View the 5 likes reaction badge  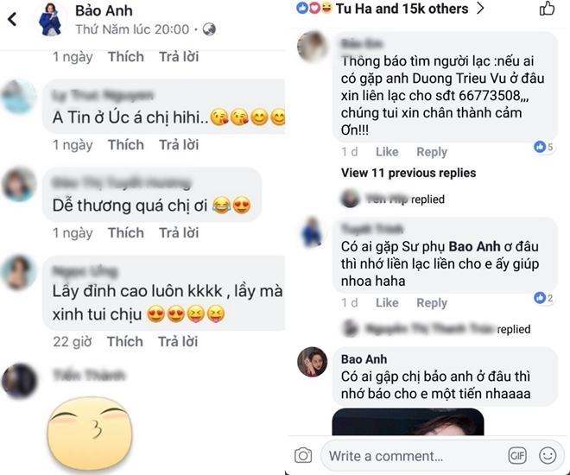coord(544,147)
